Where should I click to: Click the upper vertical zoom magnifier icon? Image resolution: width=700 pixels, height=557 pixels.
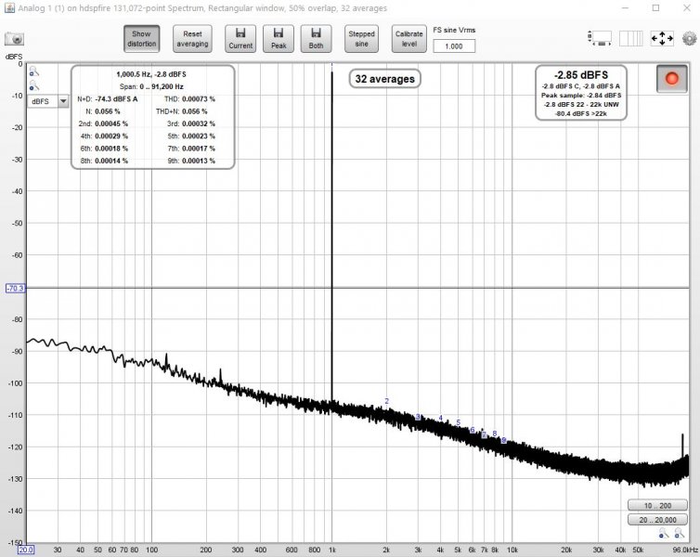34,71
